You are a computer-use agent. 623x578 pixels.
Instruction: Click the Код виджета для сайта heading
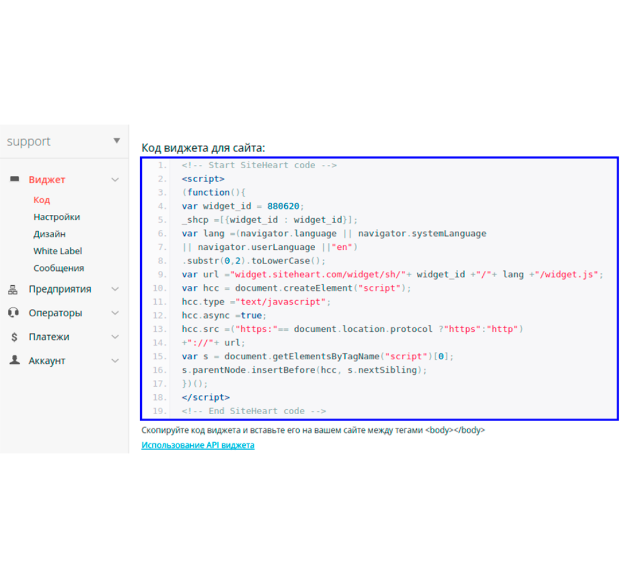coord(203,148)
